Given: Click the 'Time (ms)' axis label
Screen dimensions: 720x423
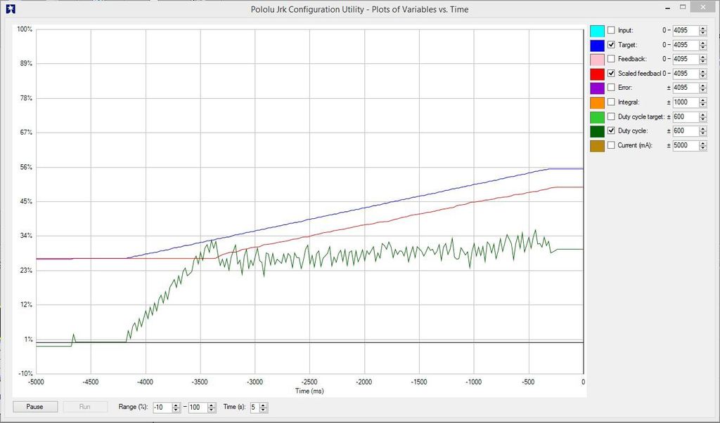Looking at the screenshot, I should [x=309, y=391].
